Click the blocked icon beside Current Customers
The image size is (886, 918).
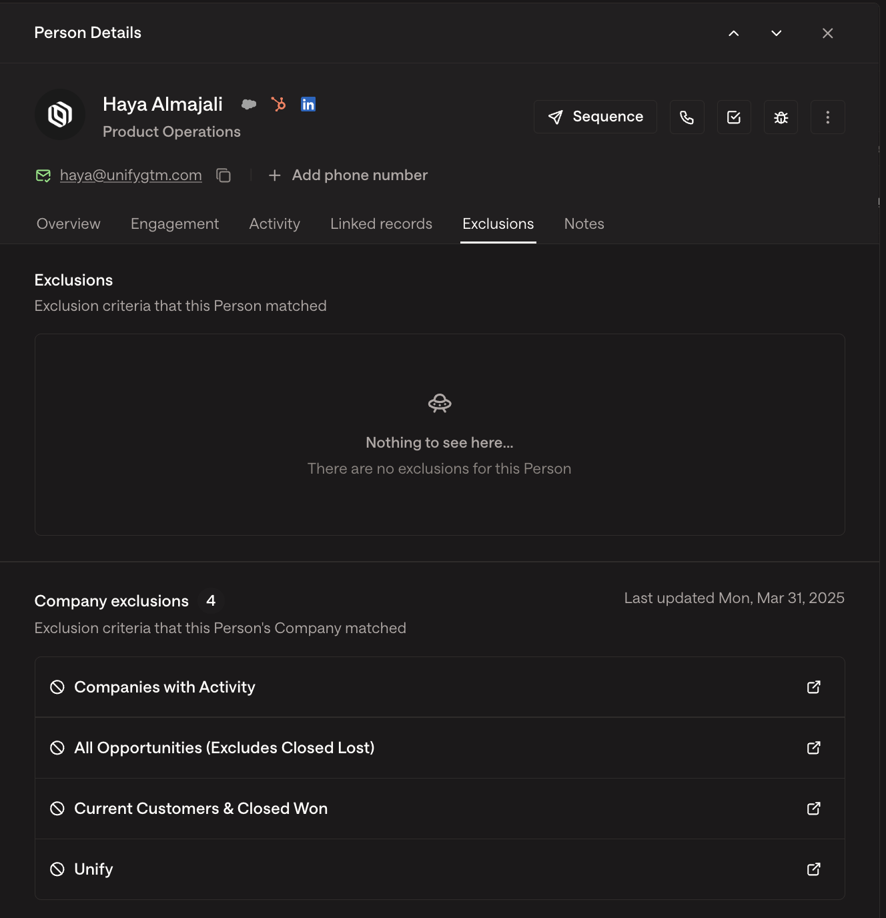(x=57, y=809)
